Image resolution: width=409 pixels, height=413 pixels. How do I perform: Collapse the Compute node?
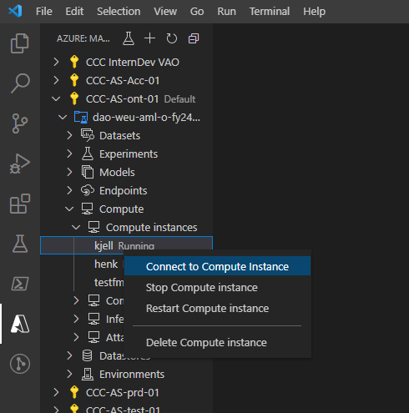[69, 209]
